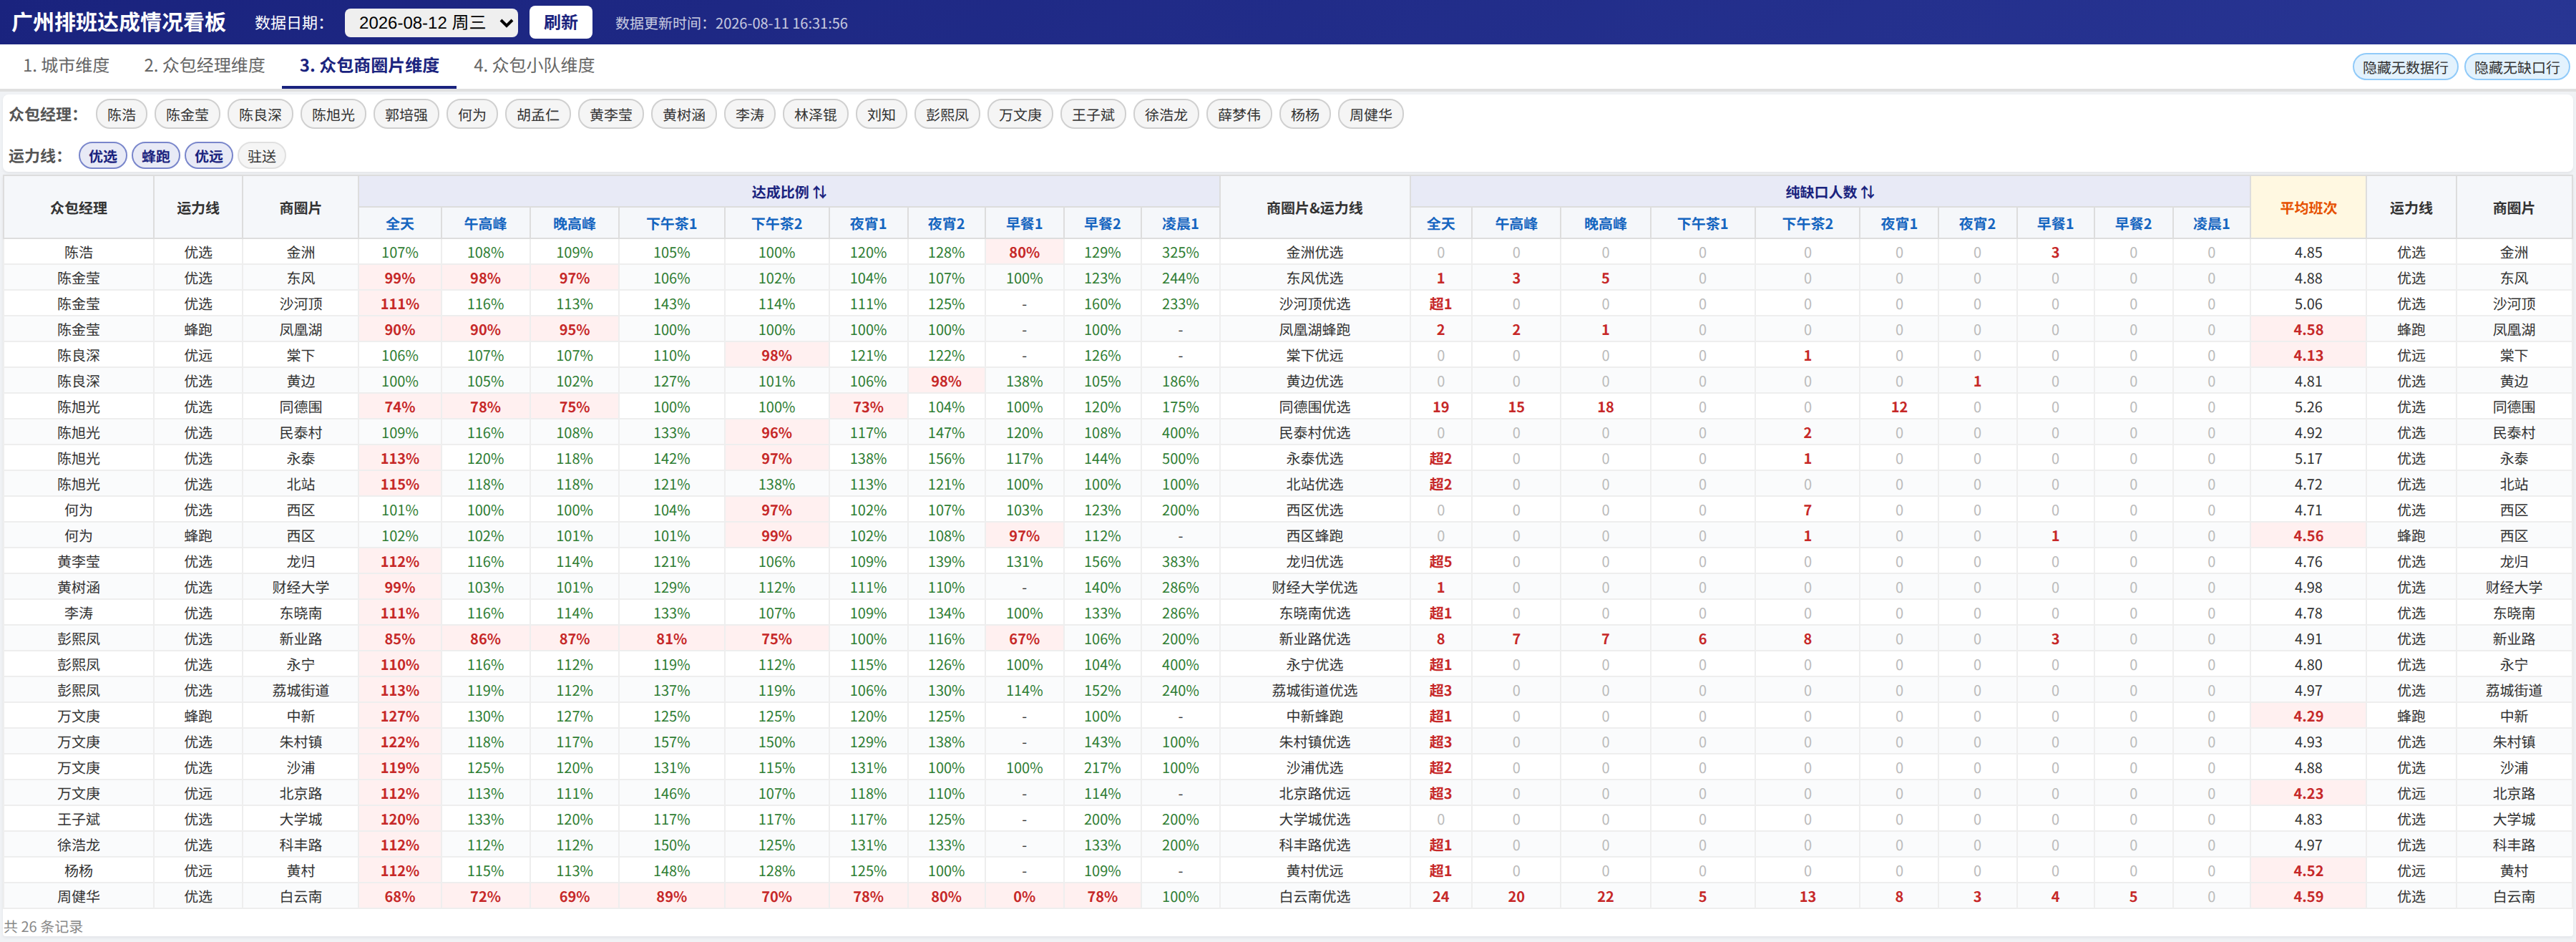Filter by manager 彭熙凤 chip
This screenshot has width=2576, height=942.
[x=947, y=115]
